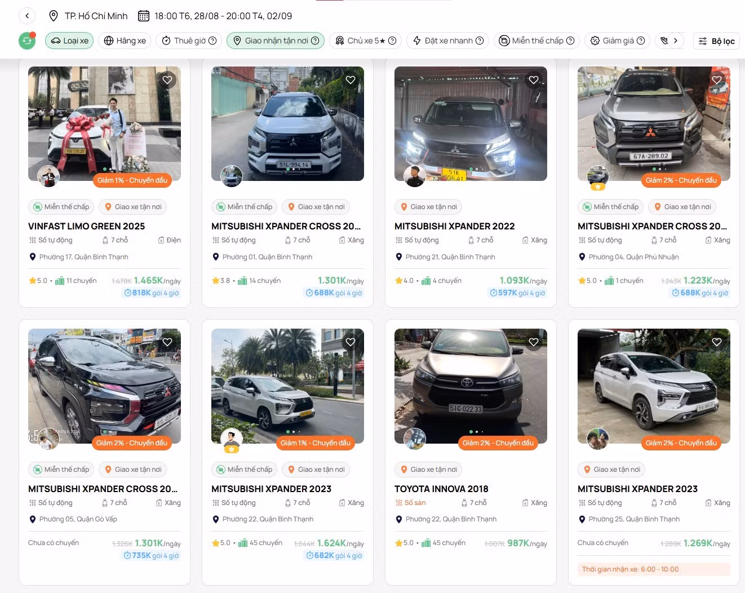Click the green reset filters icon

pos(27,41)
